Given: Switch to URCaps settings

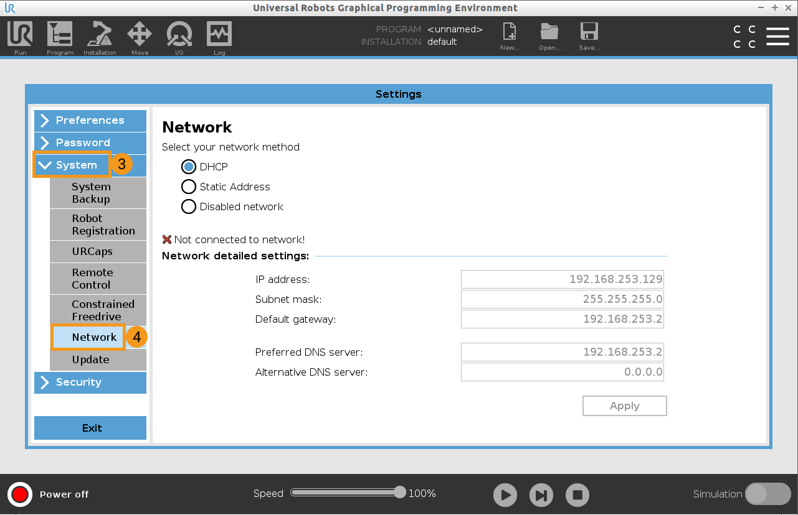Looking at the screenshot, I should tap(98, 251).
